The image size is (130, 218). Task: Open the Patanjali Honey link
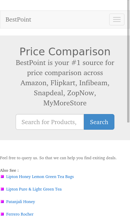click(20, 202)
